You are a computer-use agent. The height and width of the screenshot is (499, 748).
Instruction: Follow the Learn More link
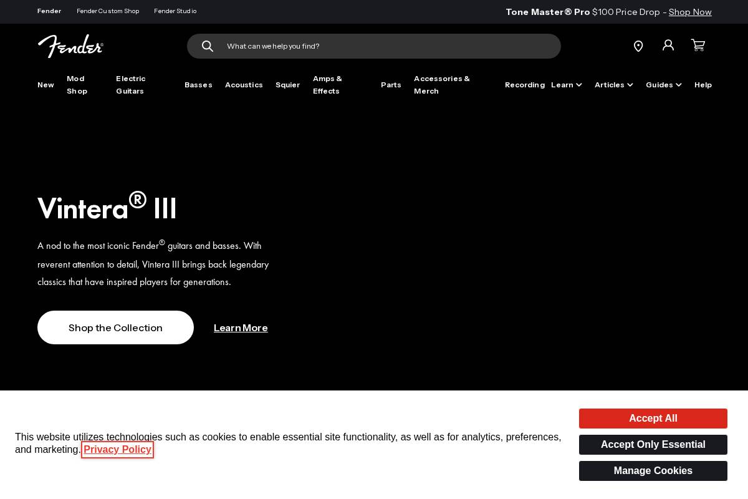(241, 327)
